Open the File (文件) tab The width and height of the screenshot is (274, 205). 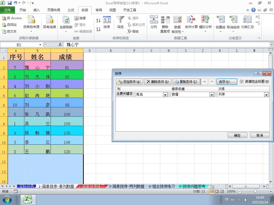(7, 10)
